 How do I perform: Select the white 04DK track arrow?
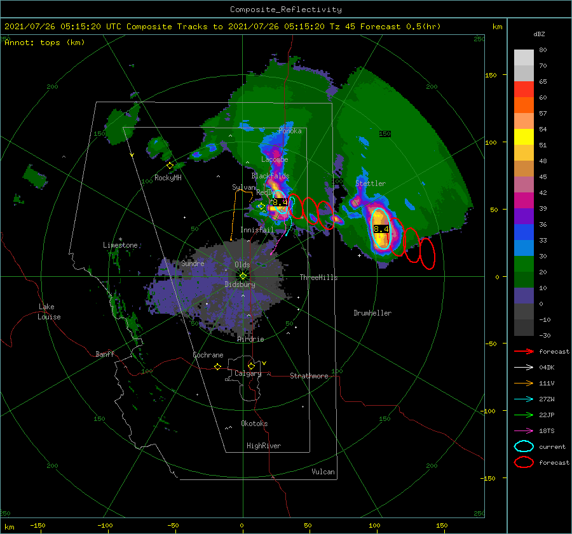[524, 368]
